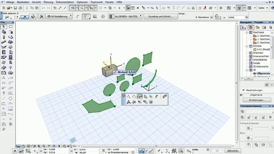Toggle the diagonal line icon in bottom bar
This screenshot has width=274, height=154.
[x=151, y=151]
